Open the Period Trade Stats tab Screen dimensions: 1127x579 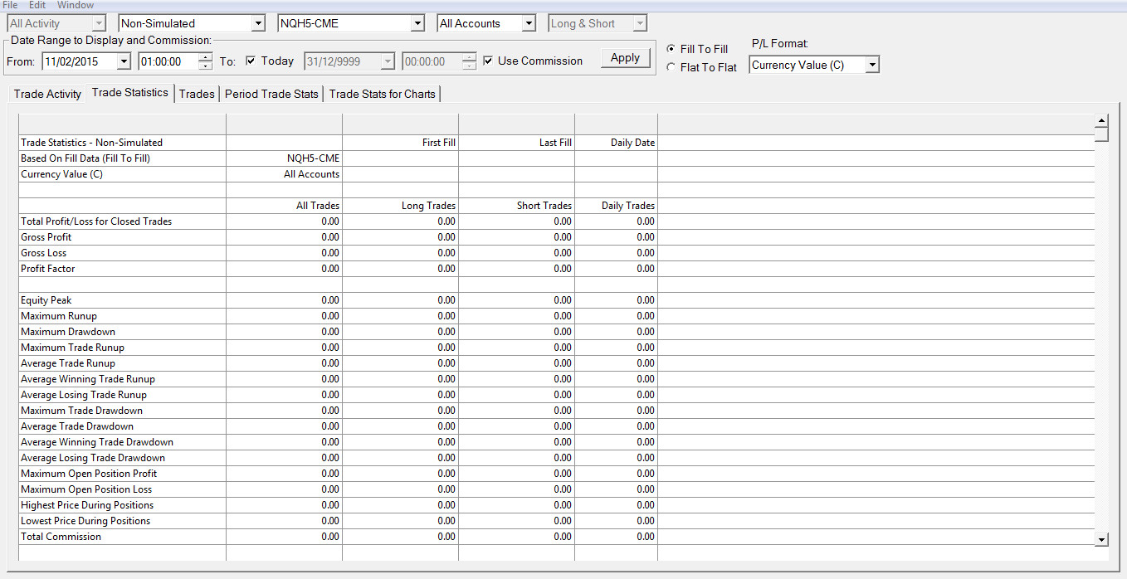point(271,94)
